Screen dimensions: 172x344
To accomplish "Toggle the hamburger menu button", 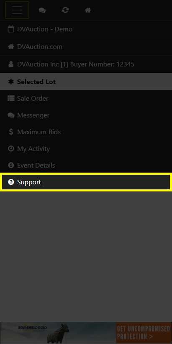I will [x=17, y=10].
